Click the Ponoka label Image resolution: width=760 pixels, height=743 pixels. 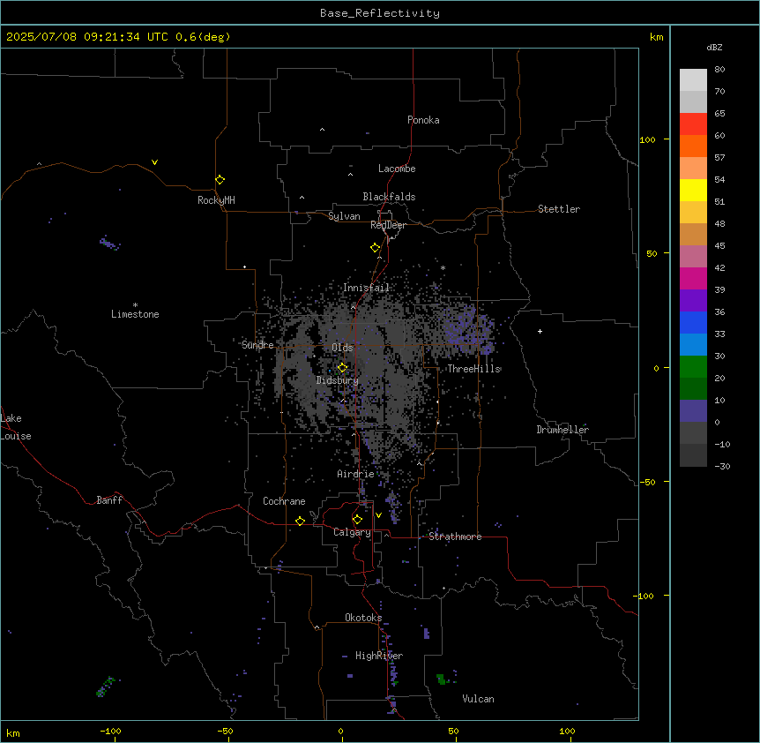pos(423,120)
